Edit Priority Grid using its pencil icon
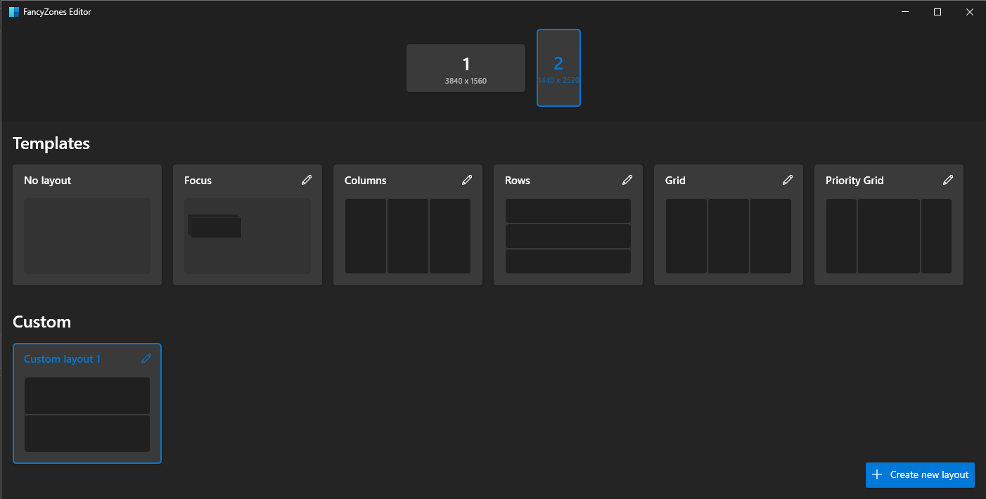The width and height of the screenshot is (986, 499). [x=948, y=180]
